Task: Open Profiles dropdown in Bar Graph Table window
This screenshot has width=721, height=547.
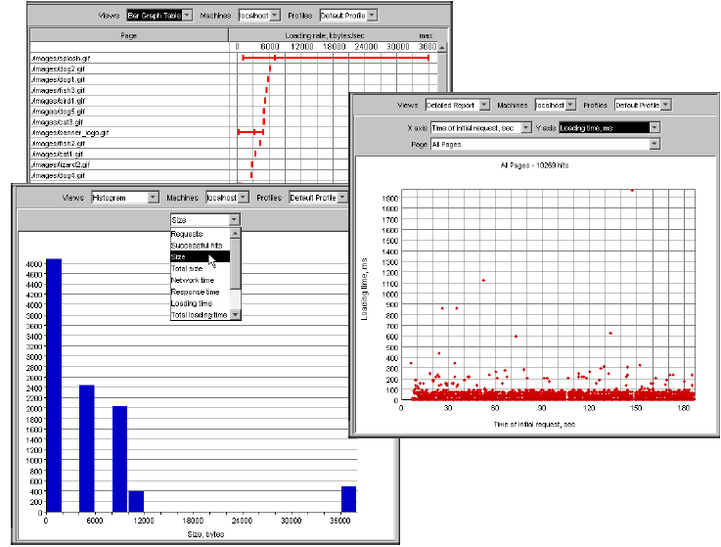Action: click(x=348, y=16)
